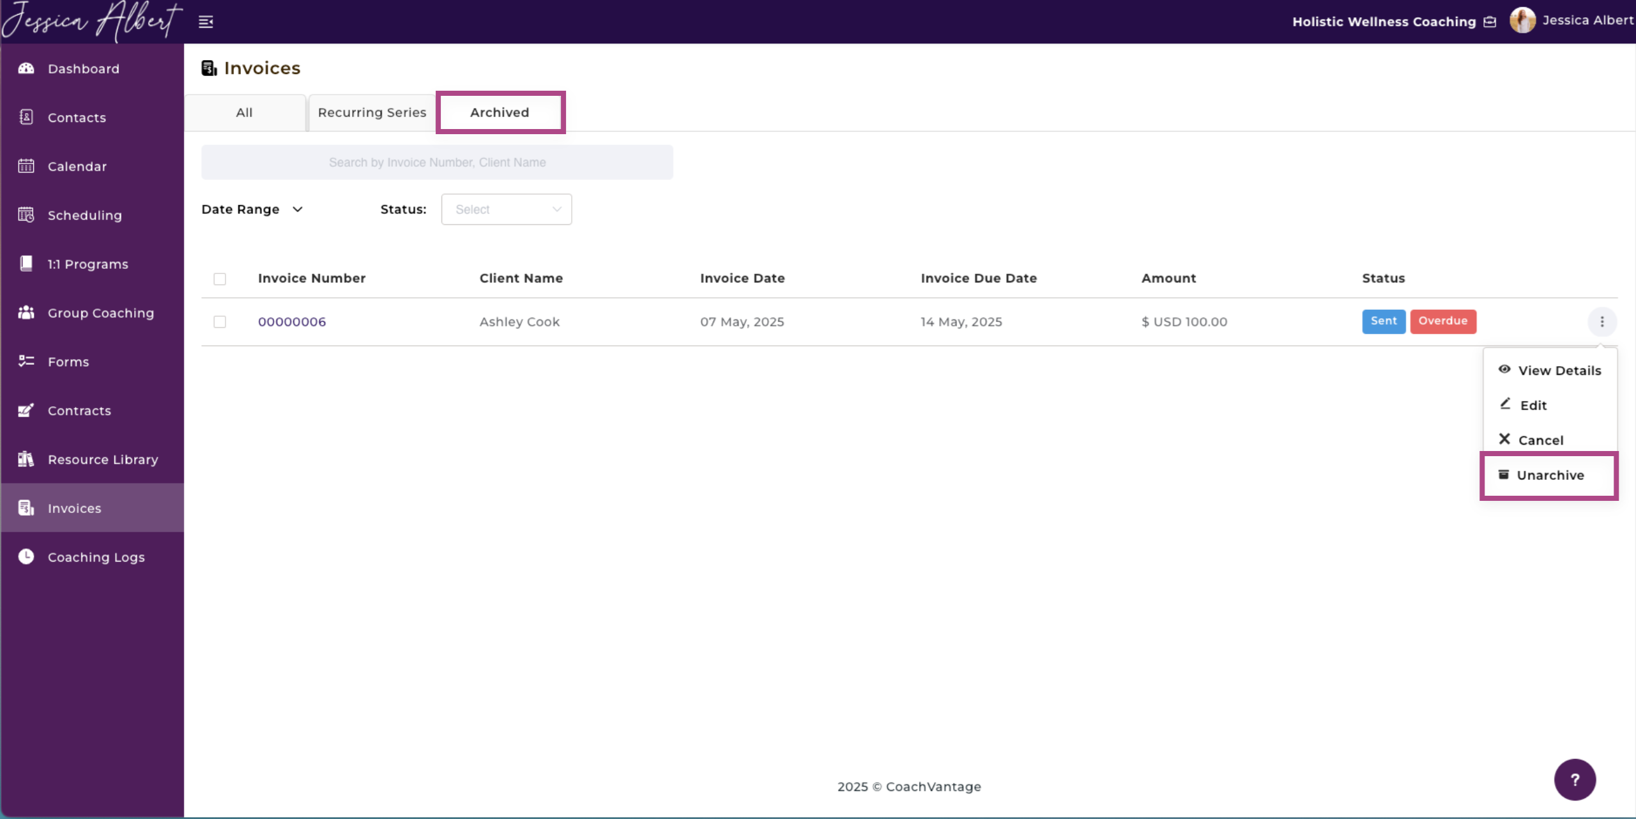Click the archive box icon beside Unarchive
Screen dimensions: 1636x819
pyautogui.click(x=1504, y=474)
